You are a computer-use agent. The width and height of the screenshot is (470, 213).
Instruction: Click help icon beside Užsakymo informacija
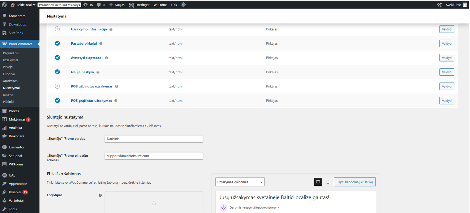pos(111,29)
